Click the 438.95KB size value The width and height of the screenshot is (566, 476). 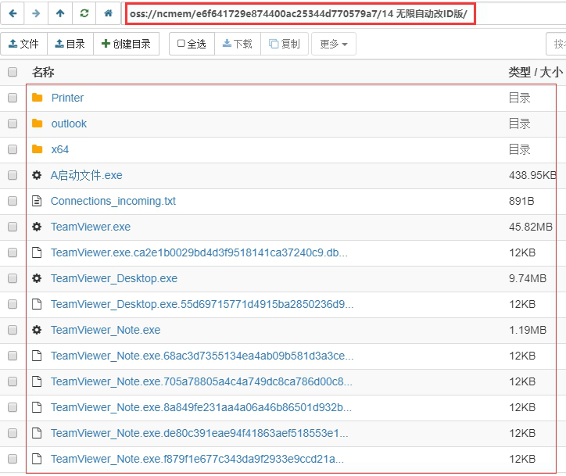(532, 175)
